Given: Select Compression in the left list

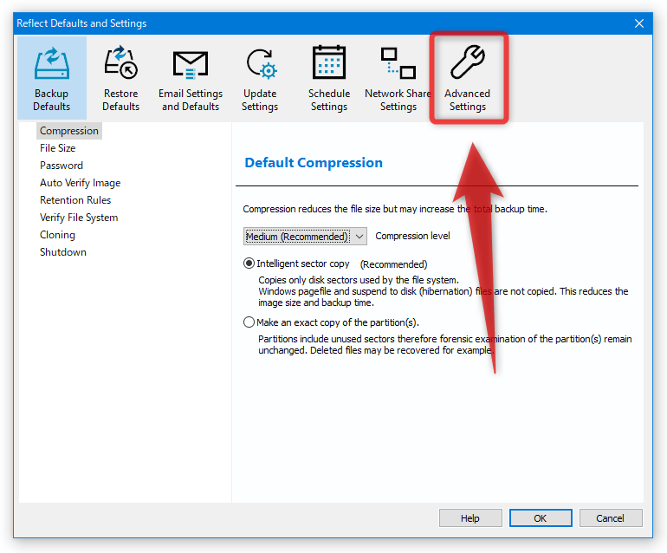Looking at the screenshot, I should (x=69, y=131).
